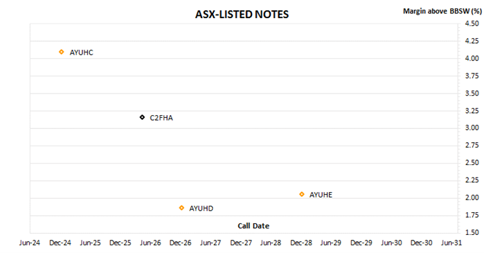Click the 3.00 y-axis value

point(472,128)
